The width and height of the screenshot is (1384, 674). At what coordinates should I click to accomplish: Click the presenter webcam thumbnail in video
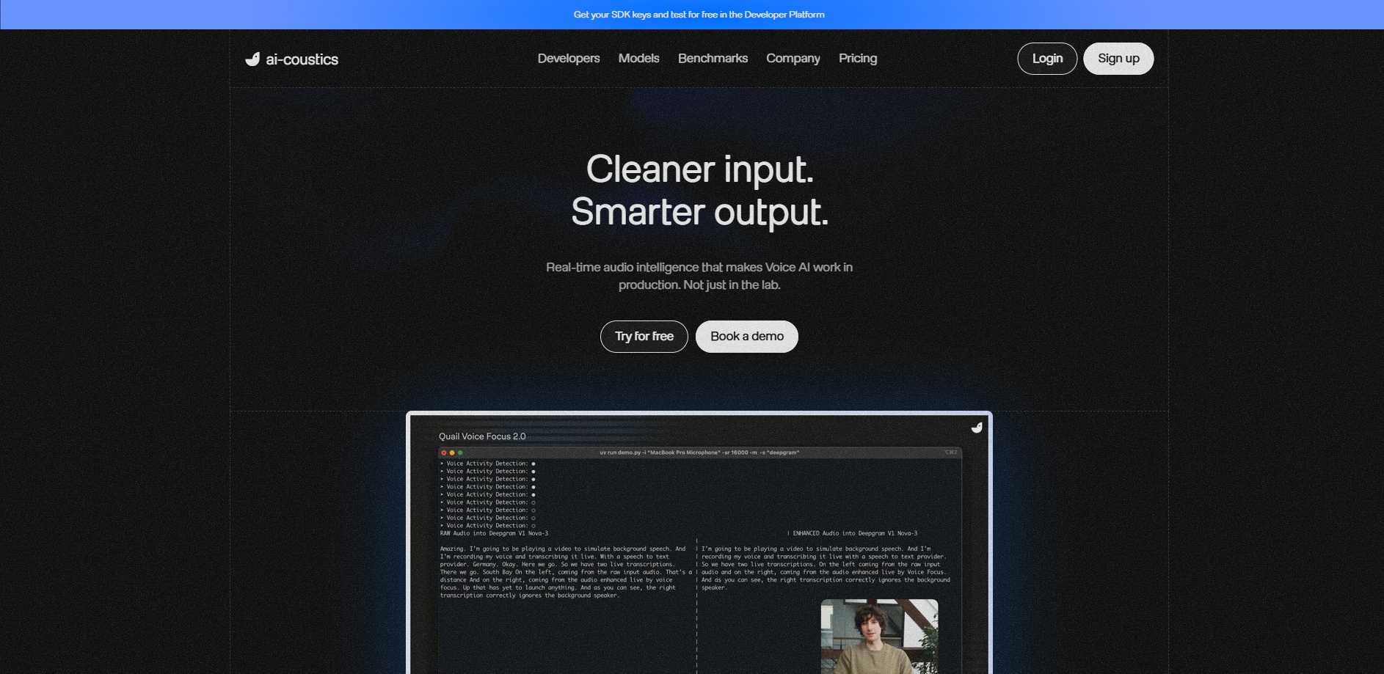[x=879, y=637]
